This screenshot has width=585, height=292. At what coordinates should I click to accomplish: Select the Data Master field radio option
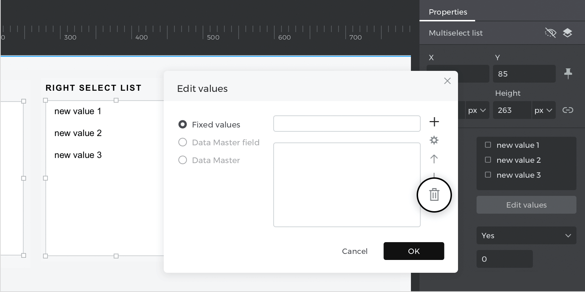(x=183, y=142)
